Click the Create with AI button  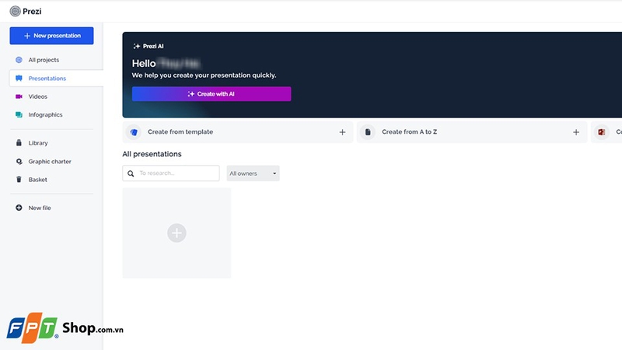pyautogui.click(x=211, y=94)
